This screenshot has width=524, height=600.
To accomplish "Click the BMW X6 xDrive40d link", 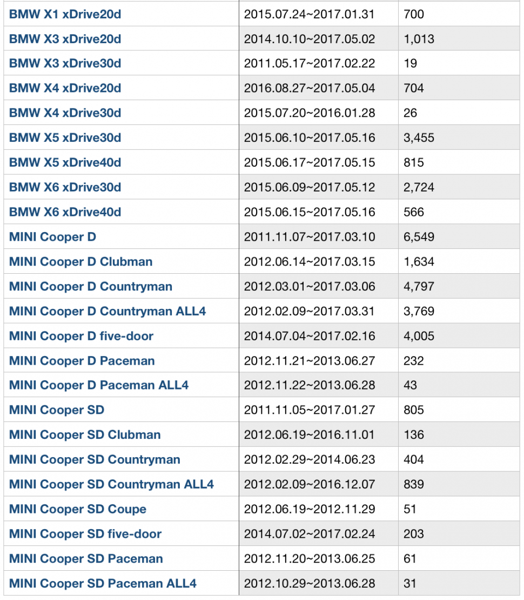I will [x=65, y=212].
